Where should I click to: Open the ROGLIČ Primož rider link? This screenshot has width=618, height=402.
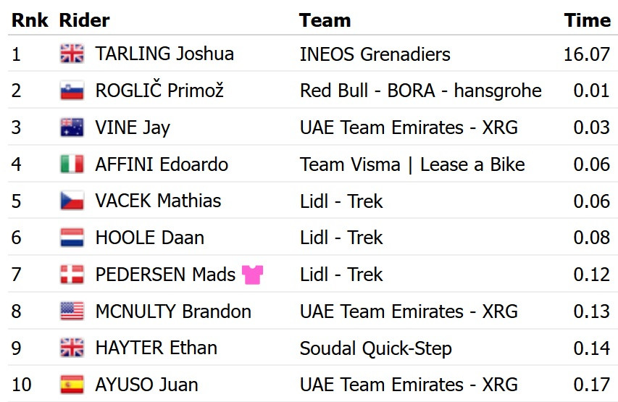click(159, 90)
